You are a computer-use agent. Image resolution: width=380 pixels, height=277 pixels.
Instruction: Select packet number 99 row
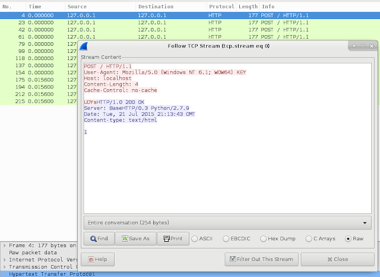click(39, 51)
